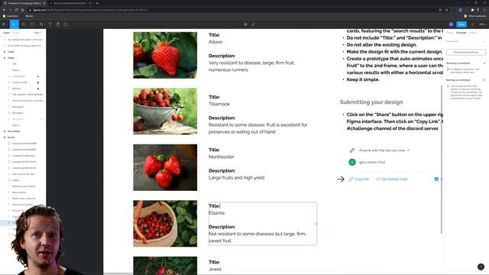
Task: Click the Chrome profile icon
Action: 478,10
